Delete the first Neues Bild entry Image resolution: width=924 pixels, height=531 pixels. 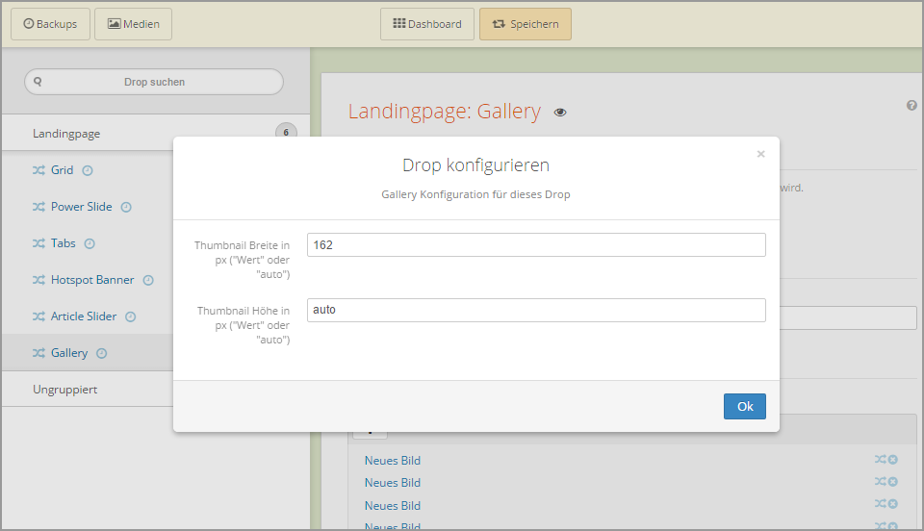[x=892, y=460]
